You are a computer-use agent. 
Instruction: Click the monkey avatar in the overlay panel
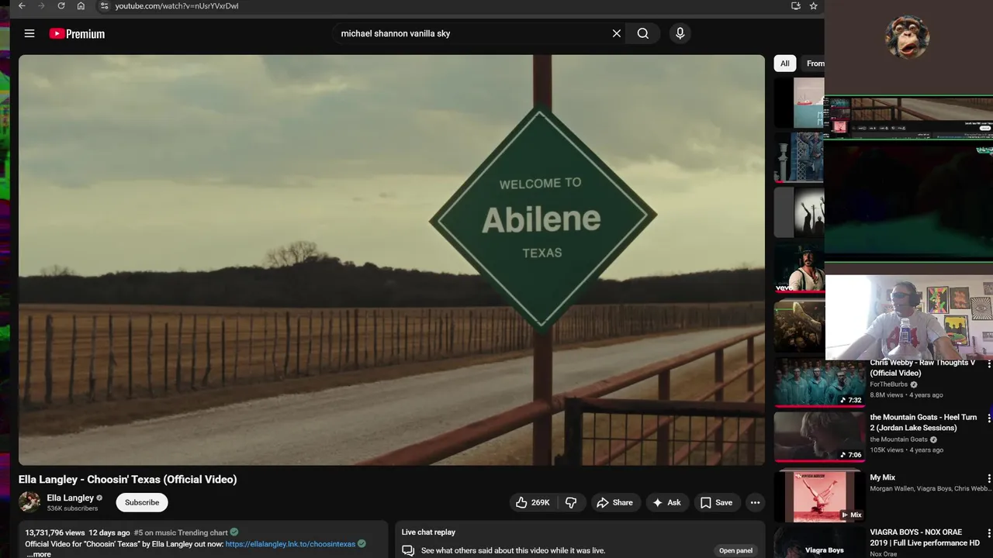[907, 36]
